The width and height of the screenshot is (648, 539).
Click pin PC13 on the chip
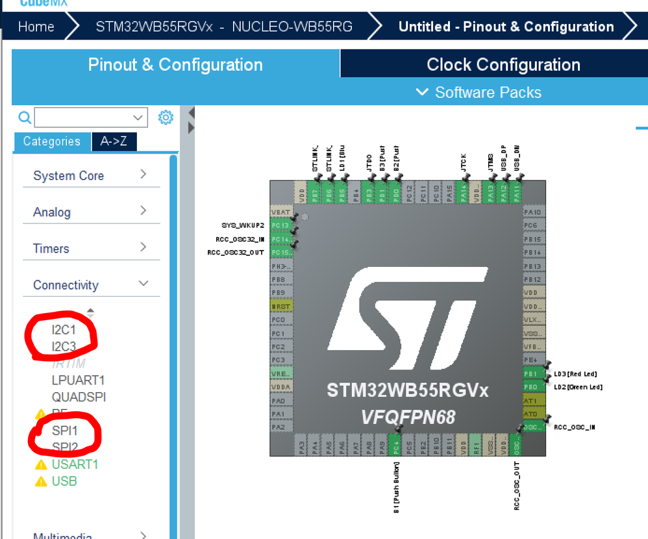pyautogui.click(x=281, y=225)
